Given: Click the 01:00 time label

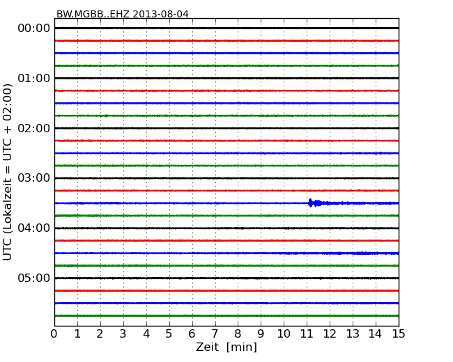Looking at the screenshot, I should pos(34,78).
